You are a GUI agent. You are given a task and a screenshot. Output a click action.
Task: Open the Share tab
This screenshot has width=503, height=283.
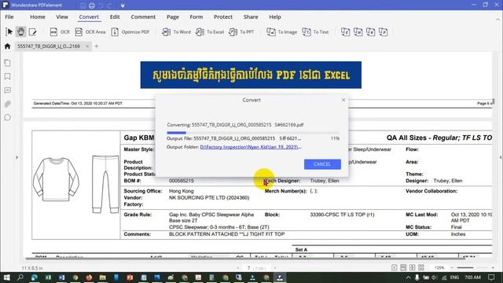(251, 17)
